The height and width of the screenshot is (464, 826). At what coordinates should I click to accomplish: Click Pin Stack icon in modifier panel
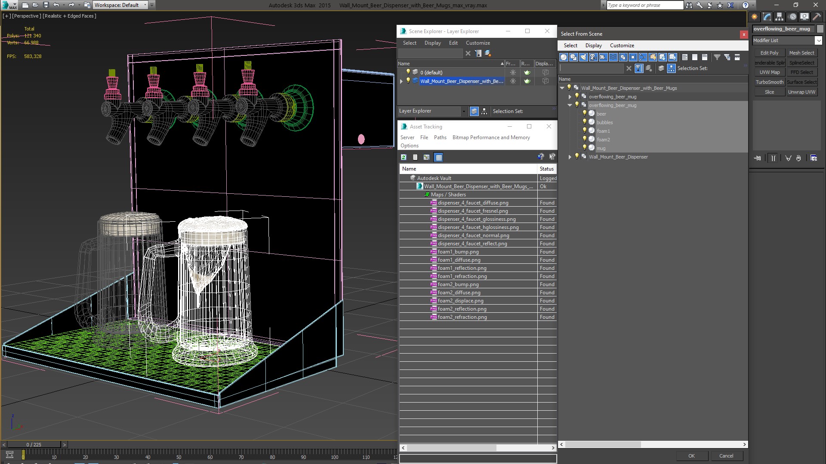[x=758, y=158]
